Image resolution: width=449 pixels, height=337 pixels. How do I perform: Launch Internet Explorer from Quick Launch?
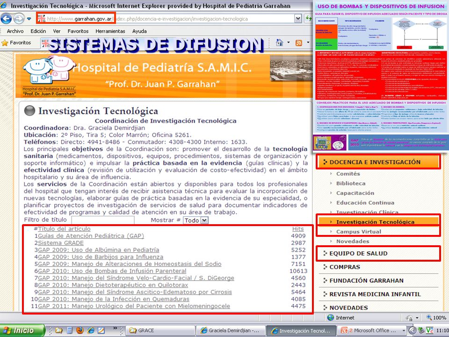click(91, 330)
